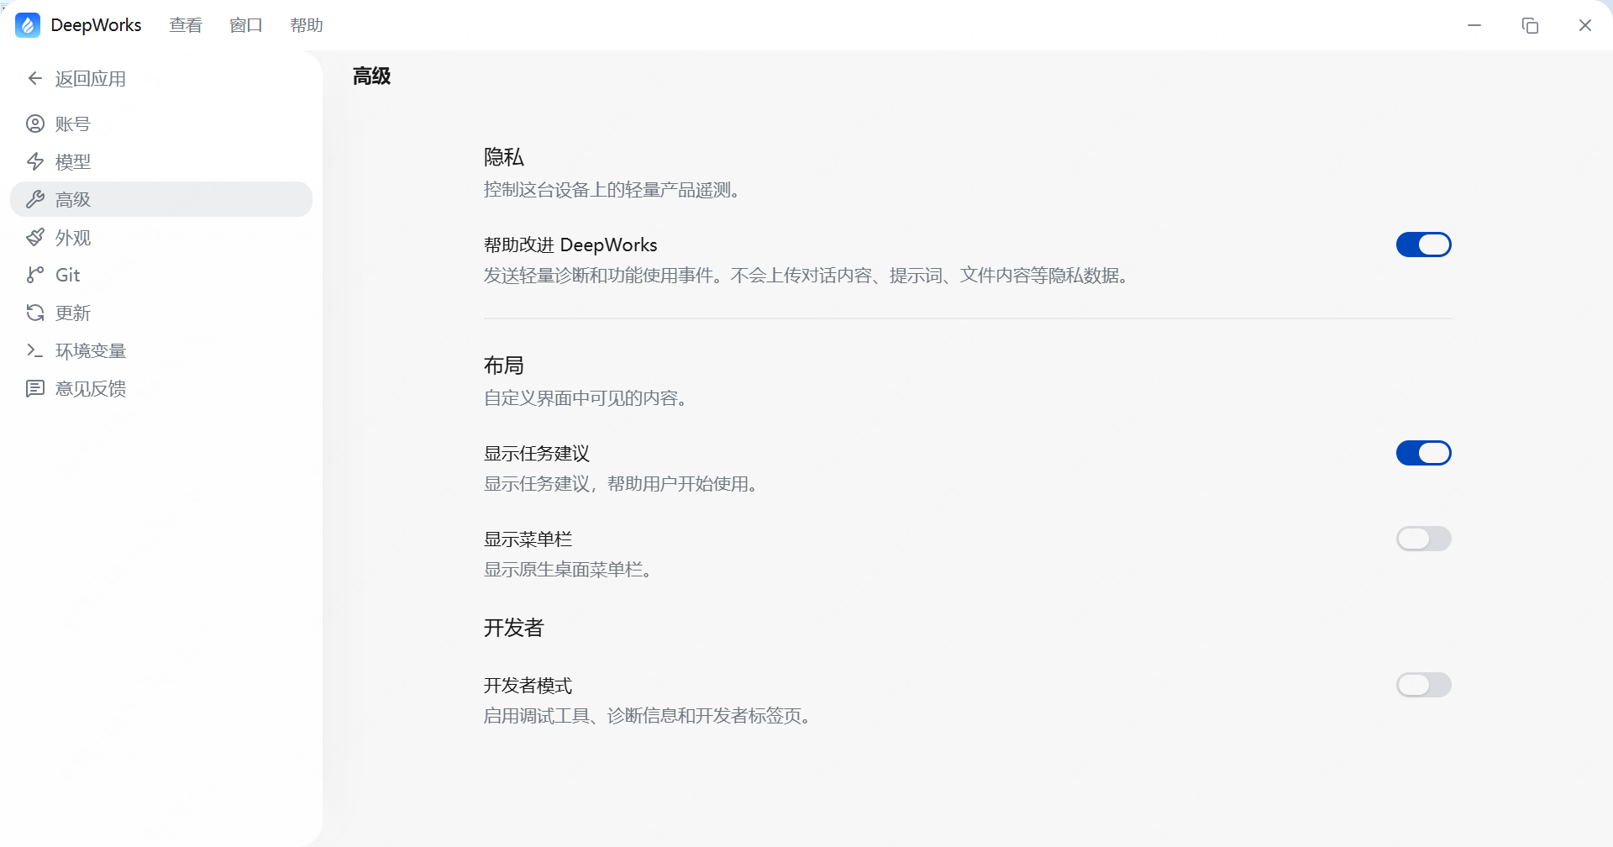Viewport: 1613px width, 847px height.
Task: Click the wrench icon for 高级
Action: pyautogui.click(x=35, y=199)
